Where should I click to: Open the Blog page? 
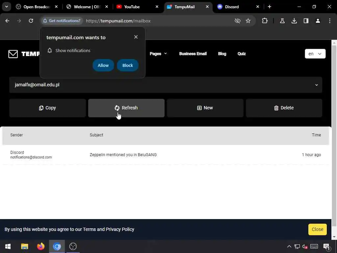(222, 54)
